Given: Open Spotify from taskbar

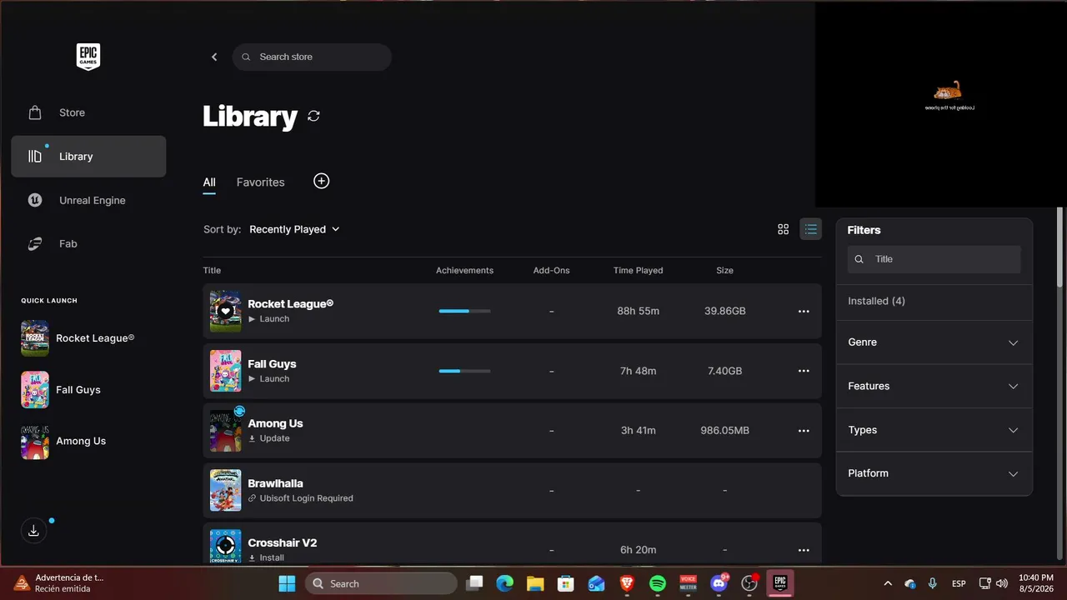Looking at the screenshot, I should point(658,583).
